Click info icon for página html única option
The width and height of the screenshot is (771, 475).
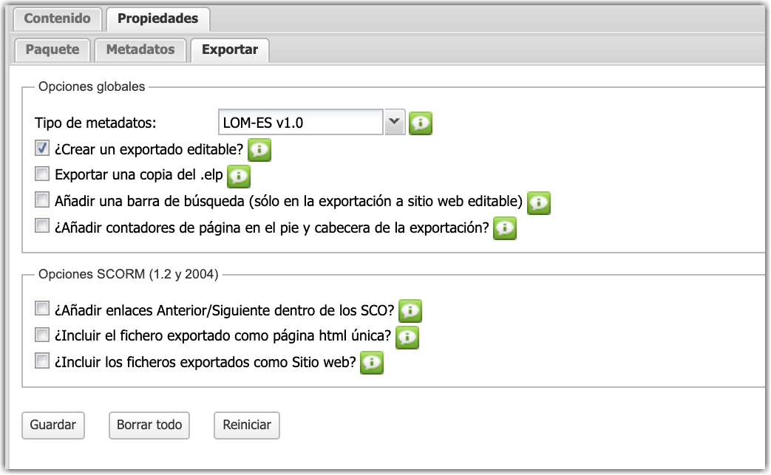407,337
